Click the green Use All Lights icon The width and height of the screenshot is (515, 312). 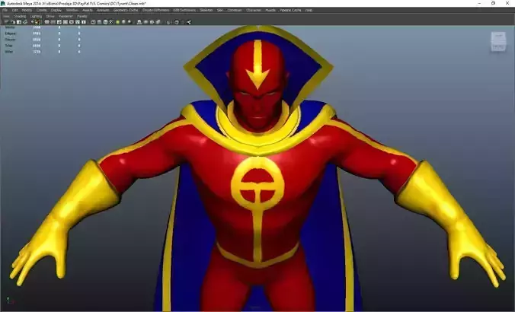pyautogui.click(x=117, y=22)
